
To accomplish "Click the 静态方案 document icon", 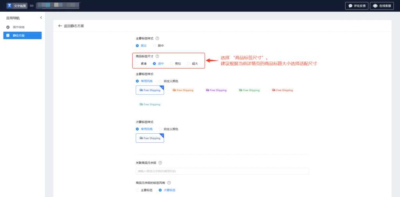I will pos(8,36).
